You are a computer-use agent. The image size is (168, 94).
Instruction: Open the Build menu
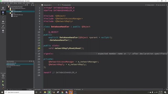click(x=11, y=3)
